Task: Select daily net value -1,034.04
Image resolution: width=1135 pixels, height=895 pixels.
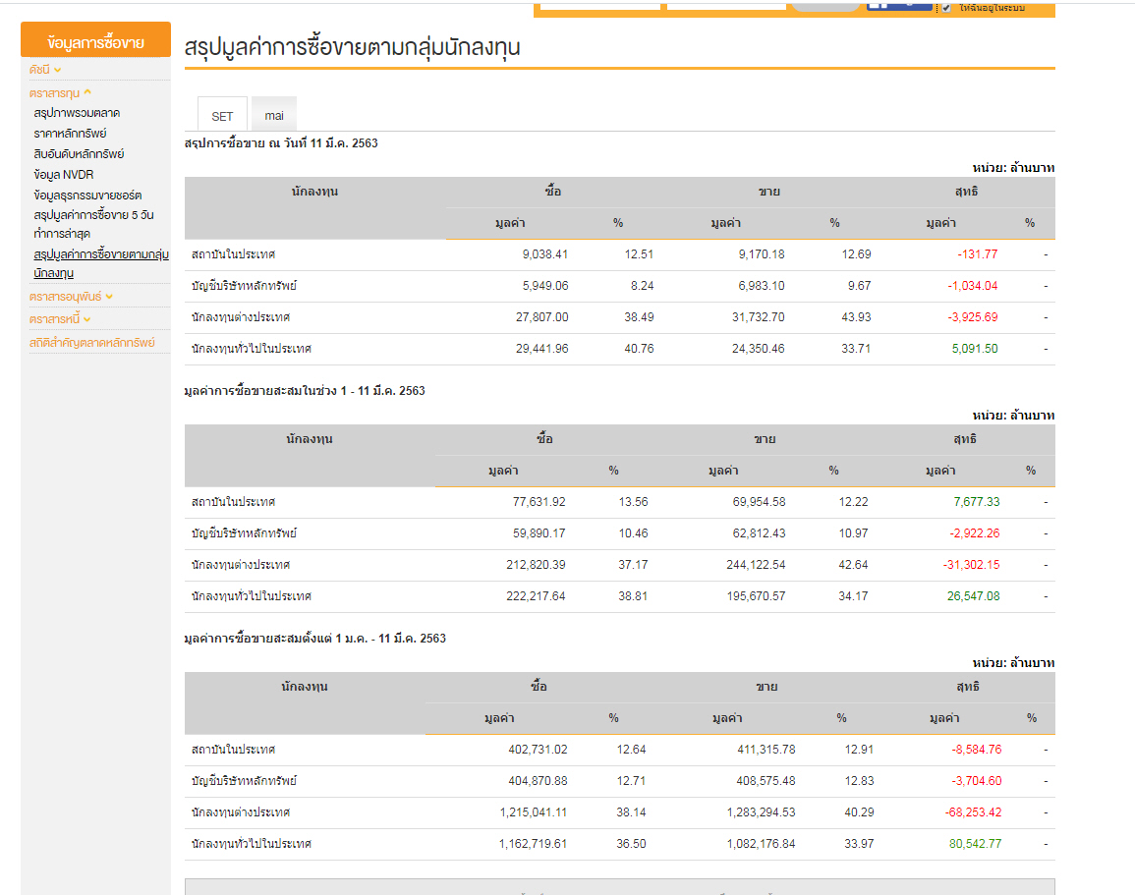Action: coord(973,286)
